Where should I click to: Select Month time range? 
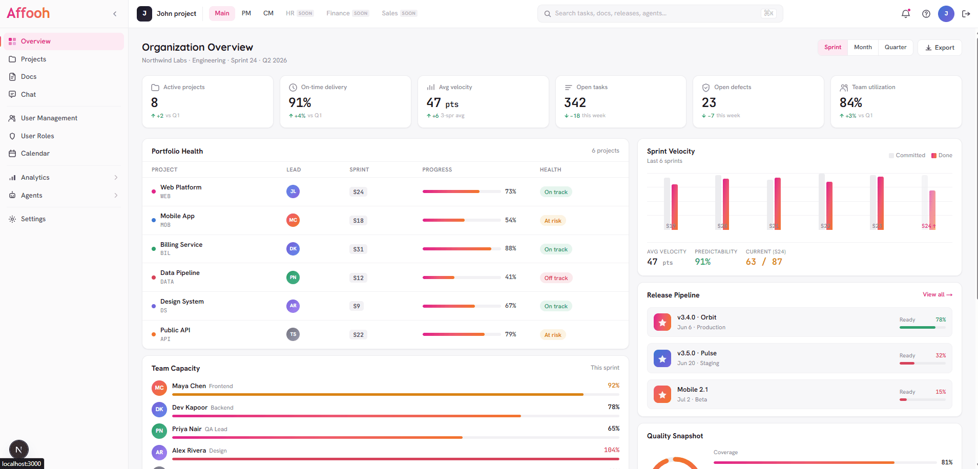coord(863,48)
